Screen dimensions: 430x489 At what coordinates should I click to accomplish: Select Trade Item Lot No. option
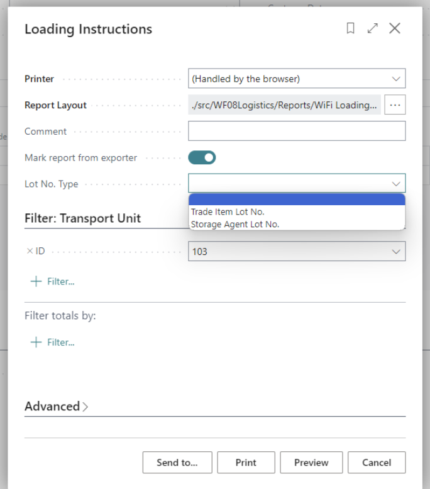[x=227, y=212]
